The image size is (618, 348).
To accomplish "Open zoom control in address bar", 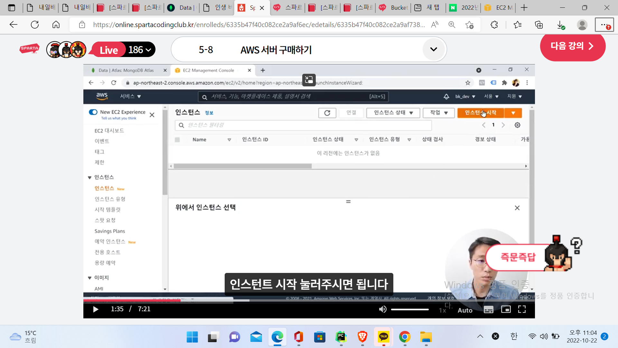I will coord(452,25).
